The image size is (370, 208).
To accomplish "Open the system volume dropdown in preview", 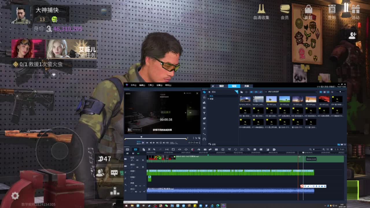I will (x=164, y=143).
